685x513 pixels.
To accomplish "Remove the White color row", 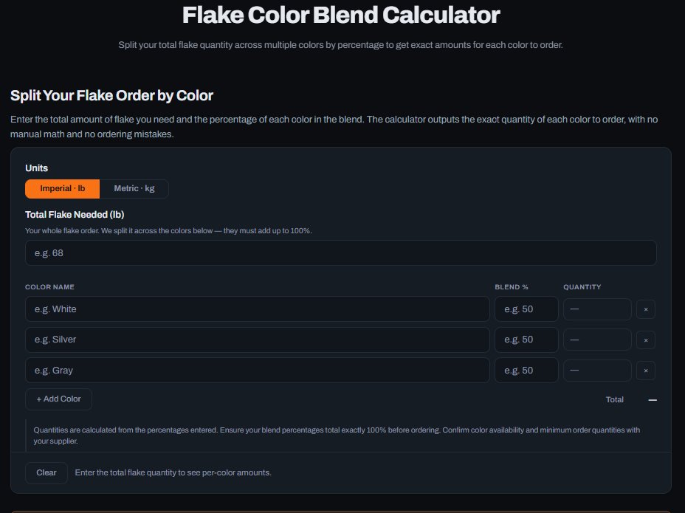I will tap(646, 309).
